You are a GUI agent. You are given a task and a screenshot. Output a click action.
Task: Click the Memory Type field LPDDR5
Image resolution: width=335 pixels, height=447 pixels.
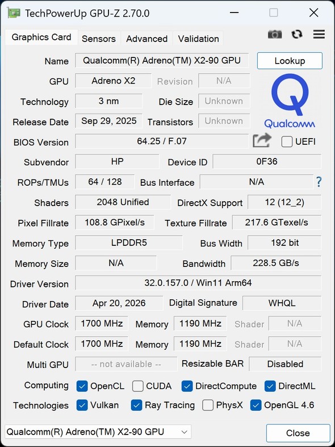(x=129, y=243)
